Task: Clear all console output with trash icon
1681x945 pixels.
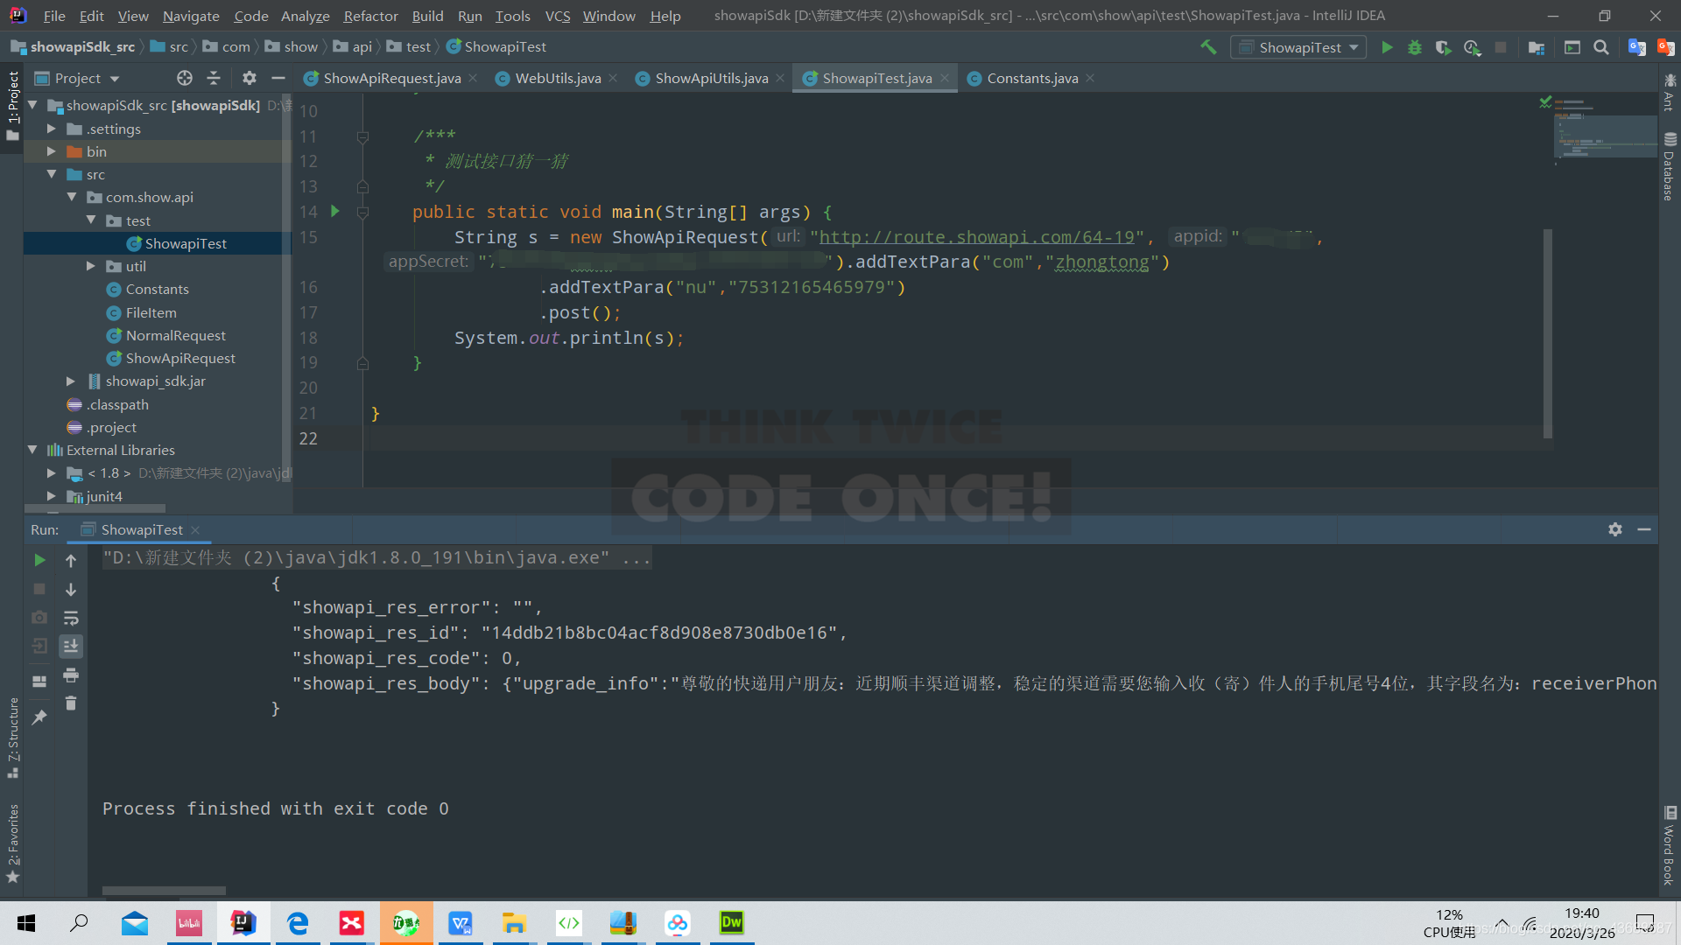Action: pos(71,703)
